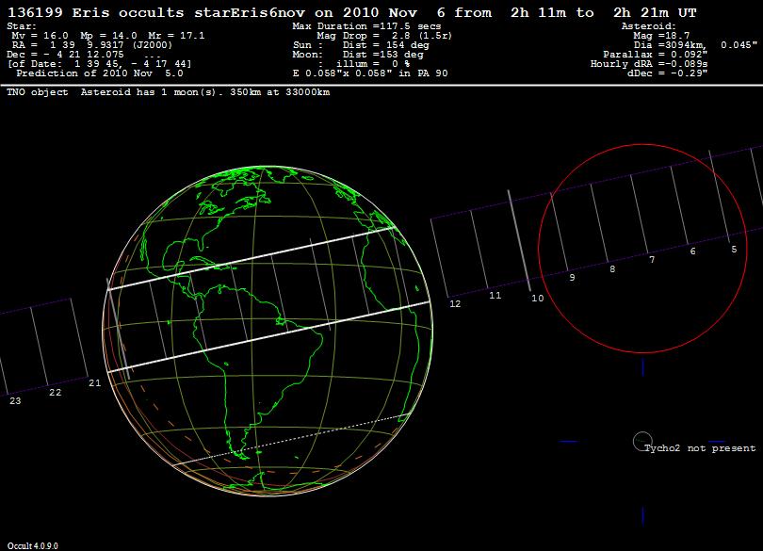Screen dimensions: 763x551
Task: Click the minute marker labeled 23
Action: (15, 401)
